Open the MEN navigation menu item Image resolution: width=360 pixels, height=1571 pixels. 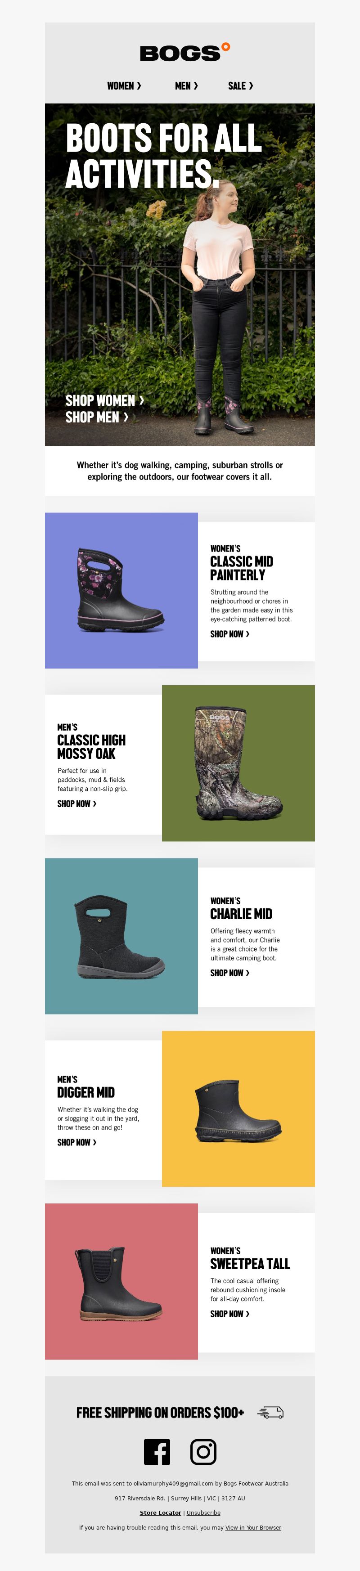pos(186,86)
